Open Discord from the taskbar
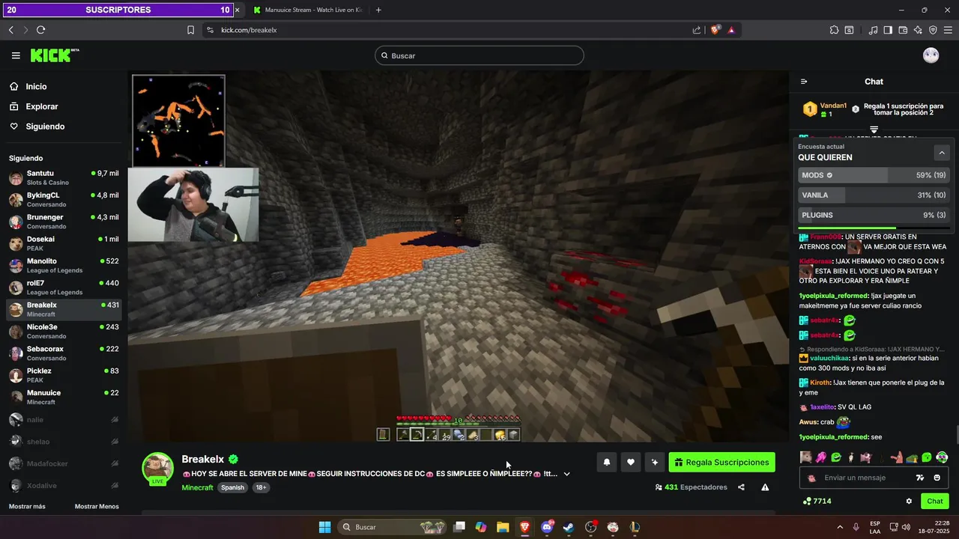Viewport: 959px width, 539px height. click(x=547, y=527)
